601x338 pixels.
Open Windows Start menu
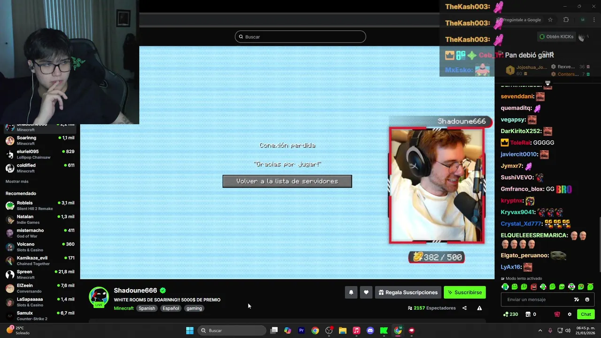click(x=190, y=330)
